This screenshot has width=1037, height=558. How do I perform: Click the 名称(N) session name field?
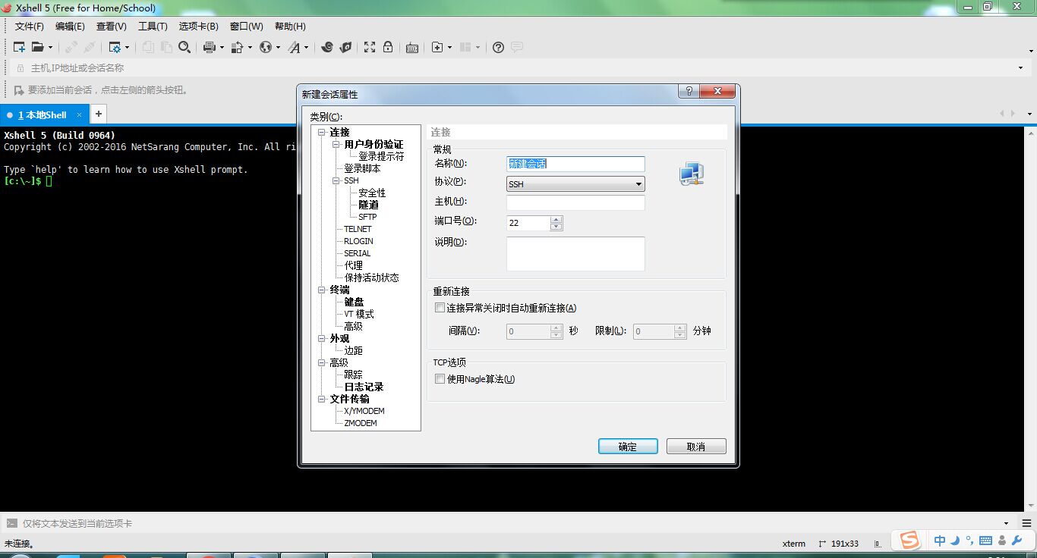[575, 164]
